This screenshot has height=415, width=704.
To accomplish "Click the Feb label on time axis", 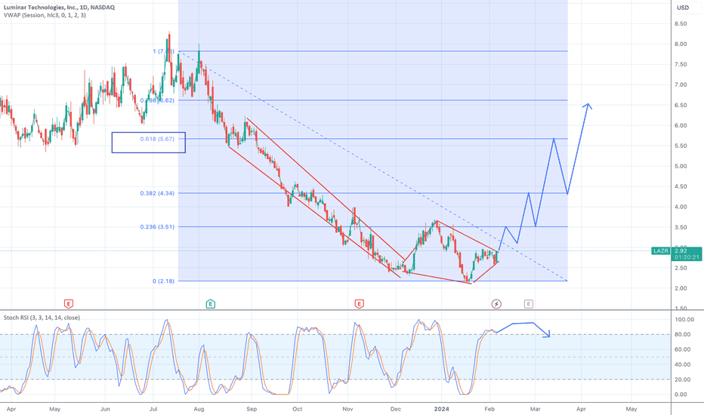I will click(x=489, y=409).
